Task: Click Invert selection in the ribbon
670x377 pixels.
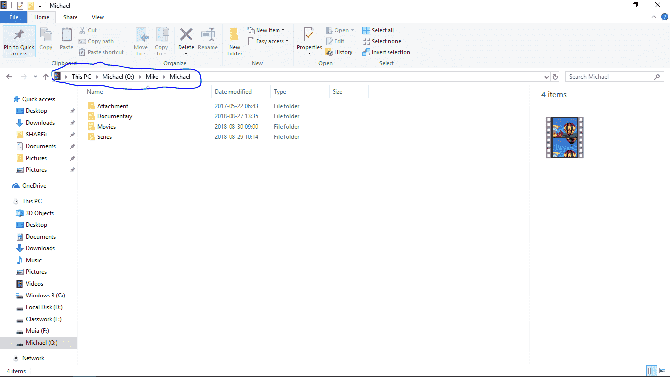Action: click(386, 52)
